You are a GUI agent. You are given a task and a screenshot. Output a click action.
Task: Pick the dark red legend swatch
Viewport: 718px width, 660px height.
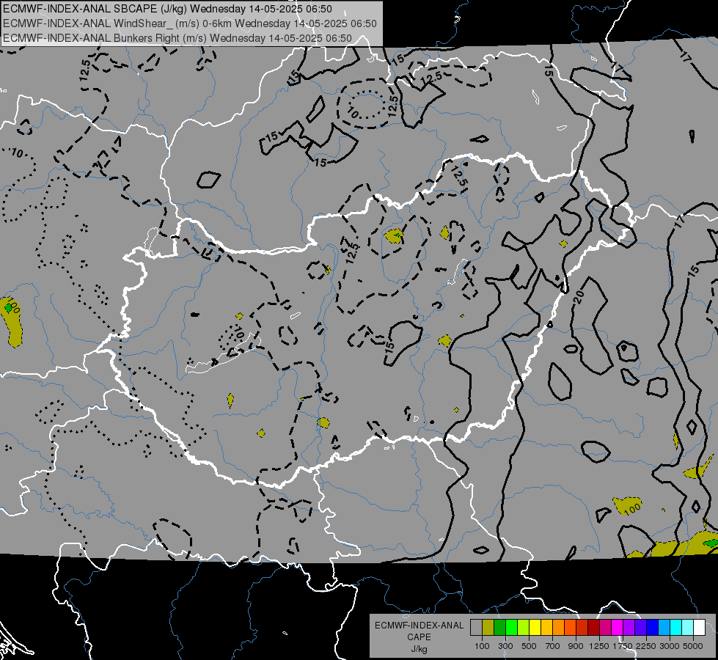coord(593,628)
